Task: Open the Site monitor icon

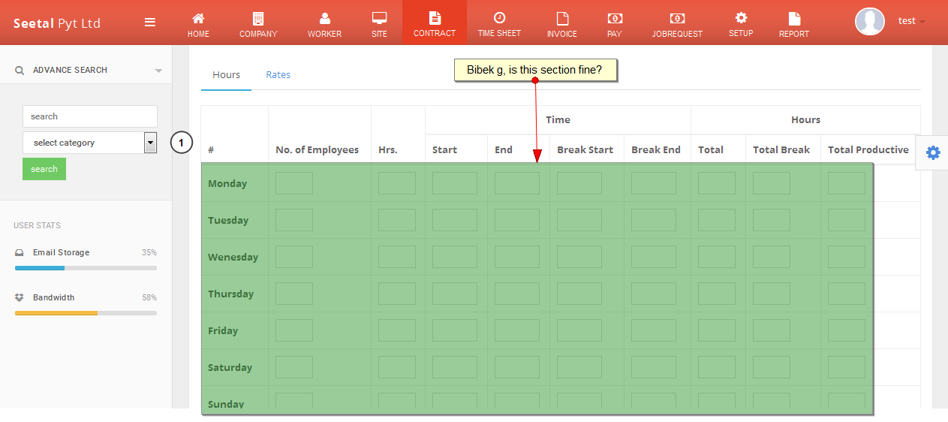Action: [x=379, y=19]
